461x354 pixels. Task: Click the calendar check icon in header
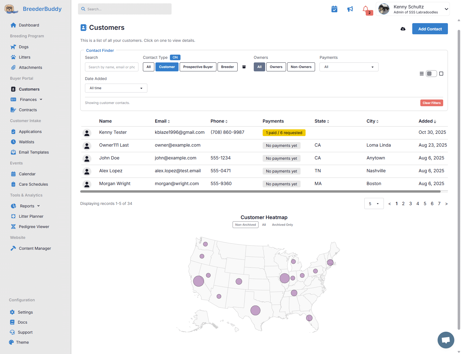pos(334,9)
